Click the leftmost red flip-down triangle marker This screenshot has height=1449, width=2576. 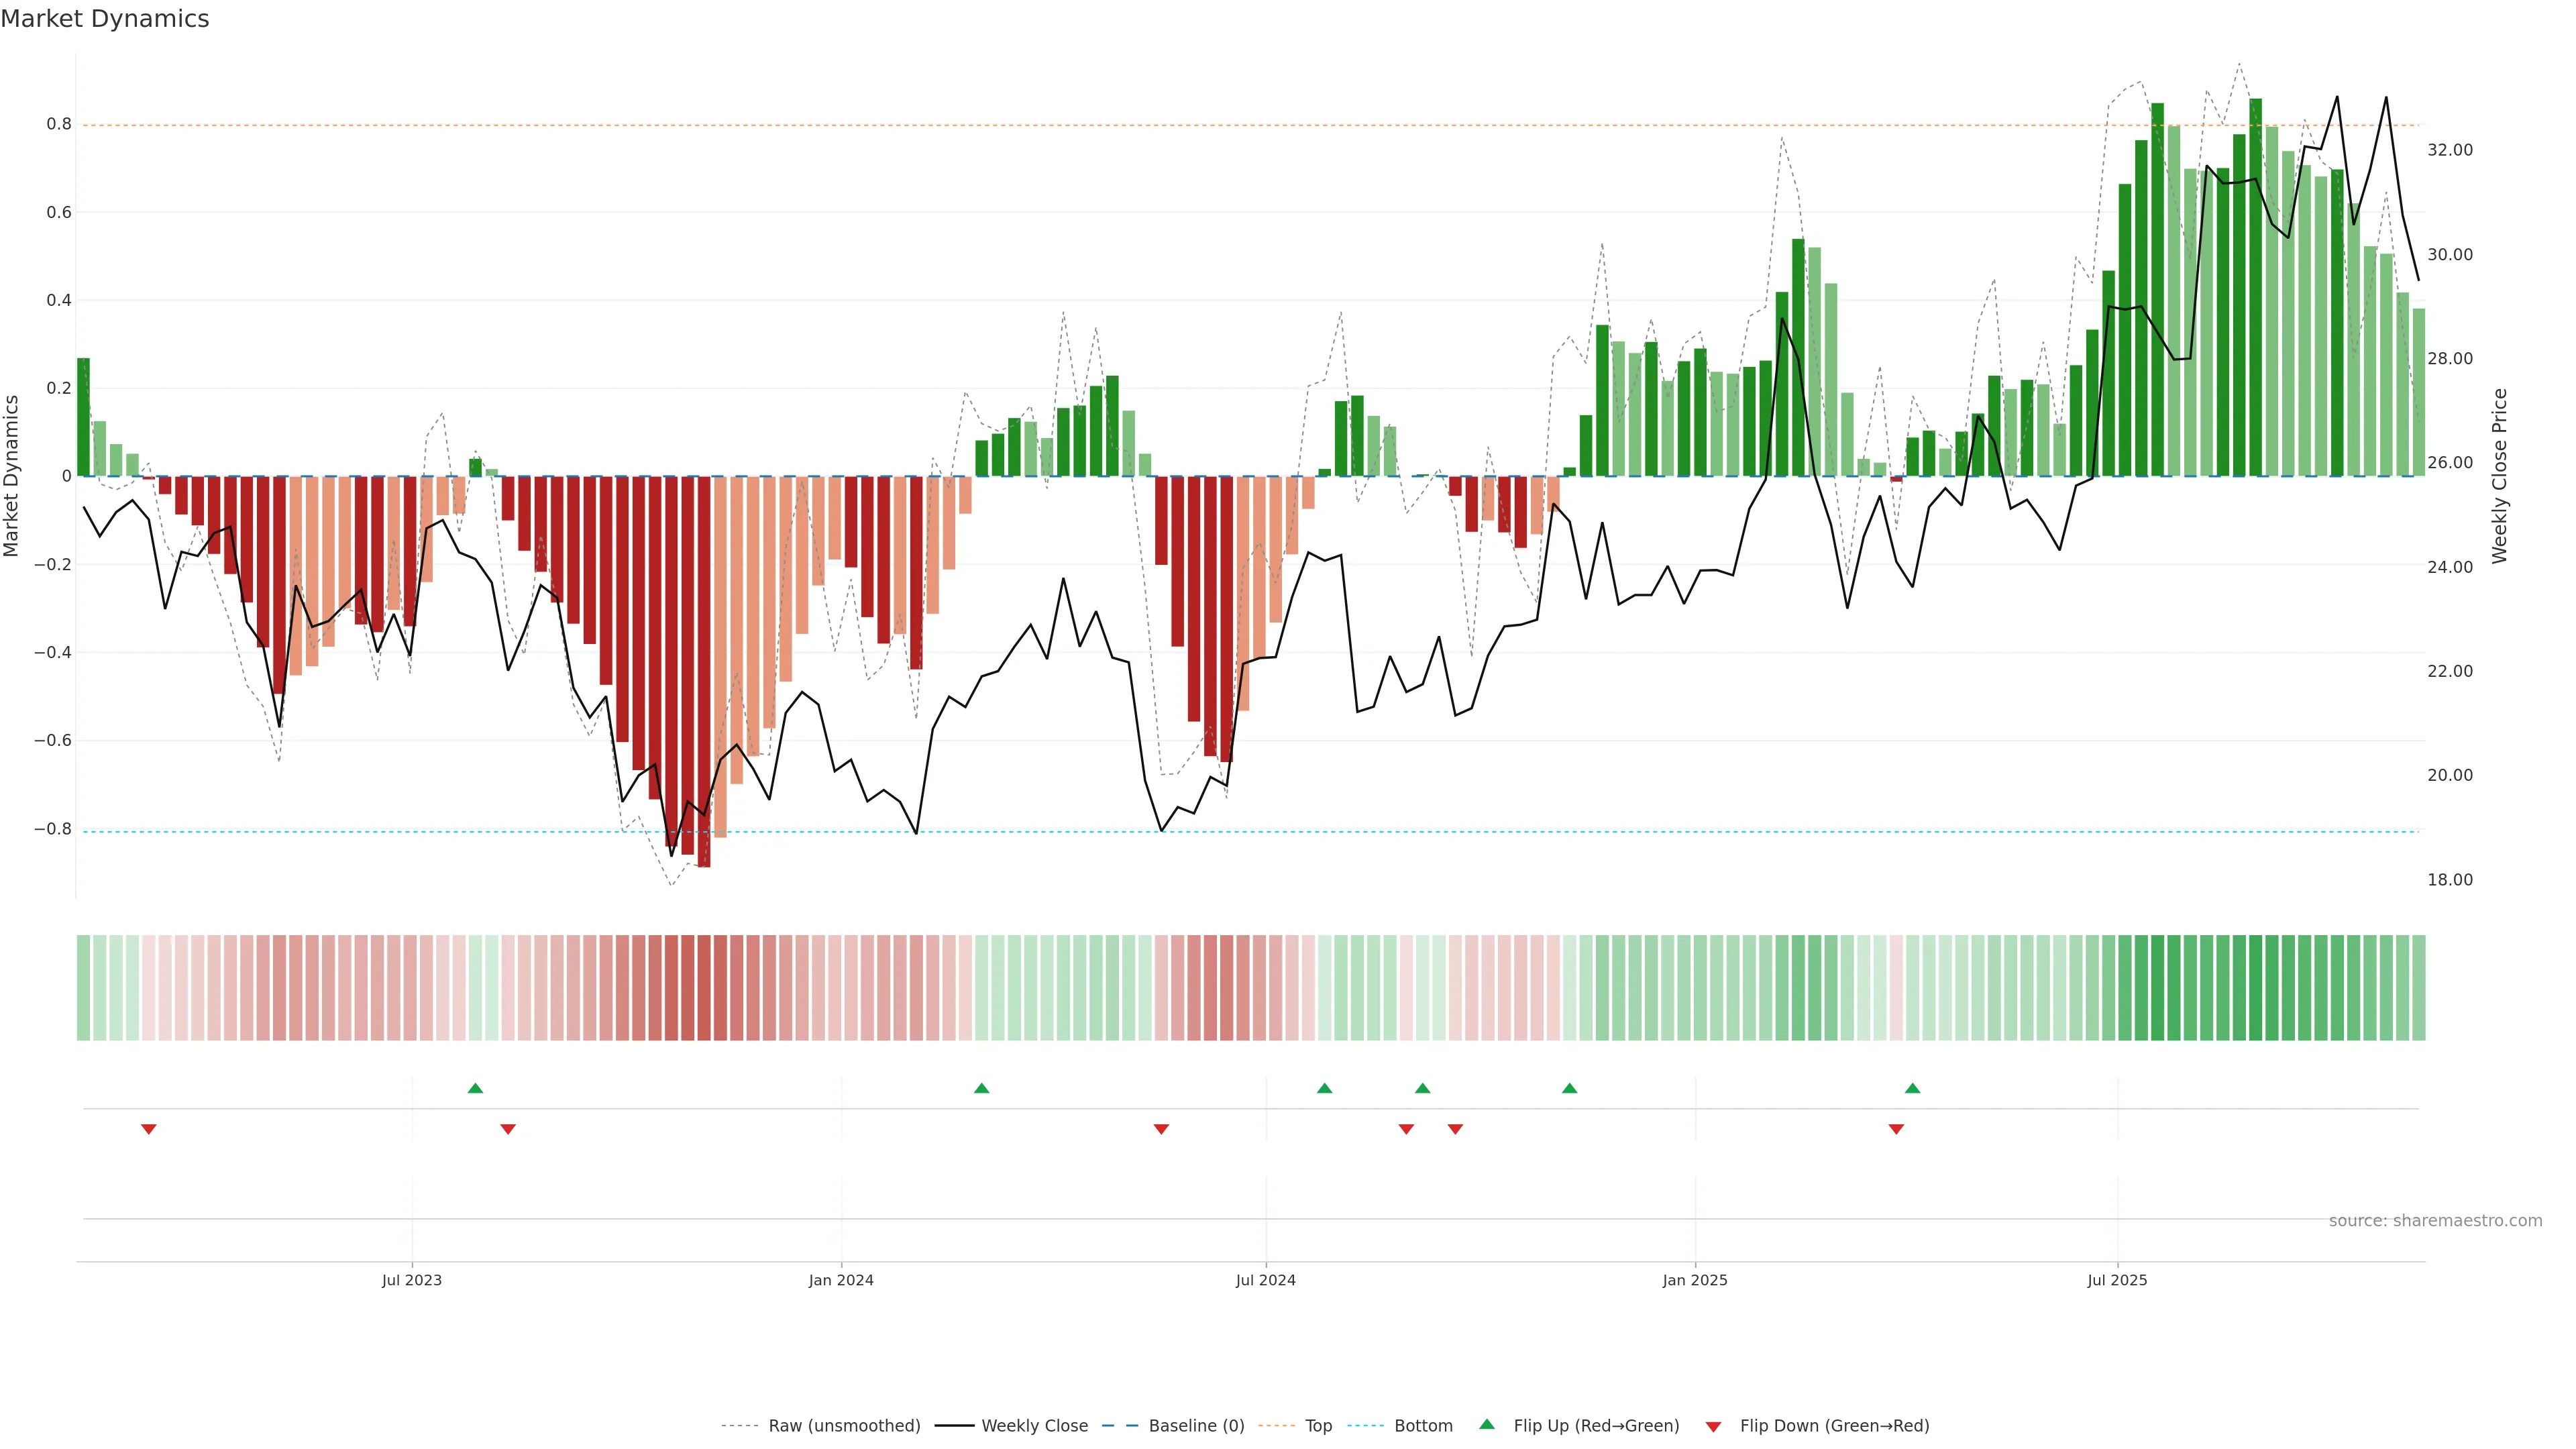(x=149, y=1129)
